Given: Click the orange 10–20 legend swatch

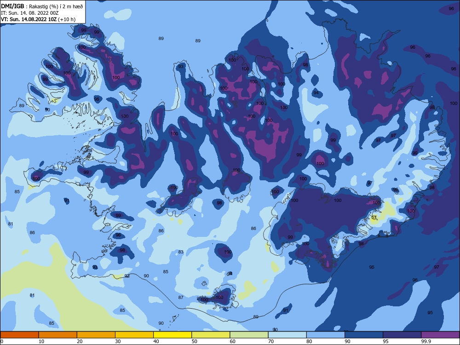Looking at the screenshot, I should 58,335.
